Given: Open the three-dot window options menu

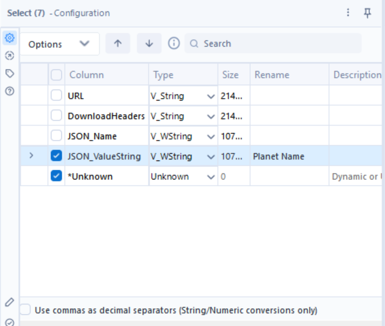Looking at the screenshot, I should pos(348,13).
